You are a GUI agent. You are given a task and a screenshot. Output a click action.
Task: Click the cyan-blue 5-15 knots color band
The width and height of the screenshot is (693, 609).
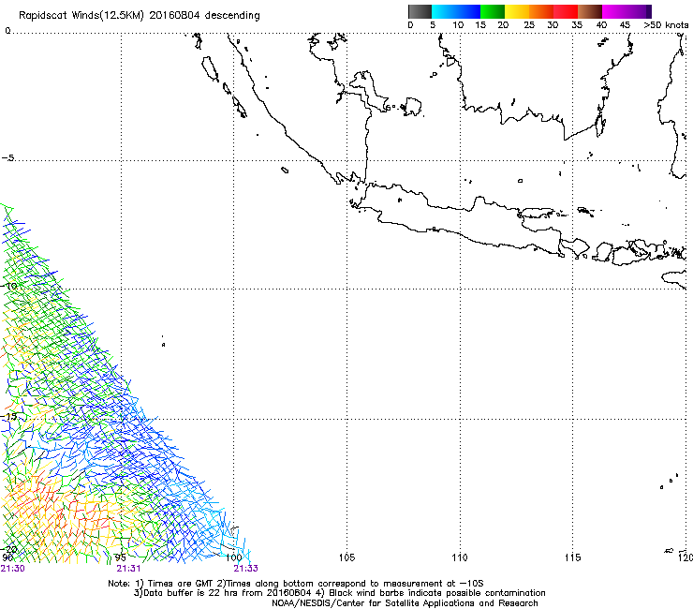click(456, 11)
